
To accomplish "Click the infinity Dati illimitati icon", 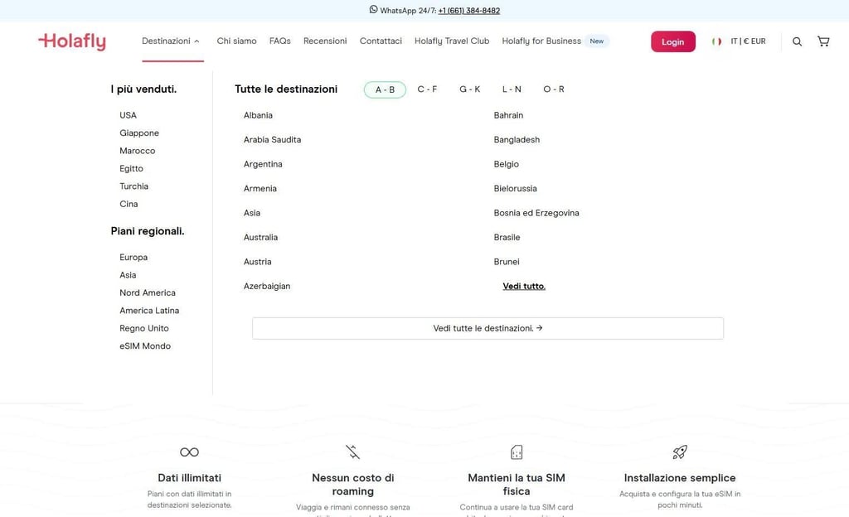I will point(190,452).
